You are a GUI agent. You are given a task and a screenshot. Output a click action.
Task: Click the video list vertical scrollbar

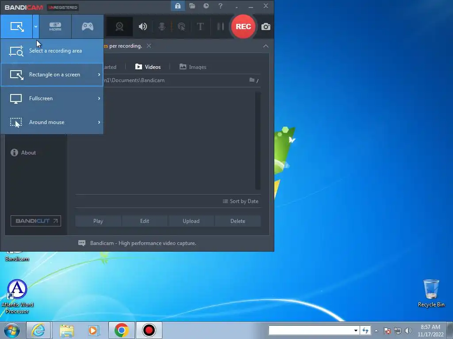click(x=258, y=141)
